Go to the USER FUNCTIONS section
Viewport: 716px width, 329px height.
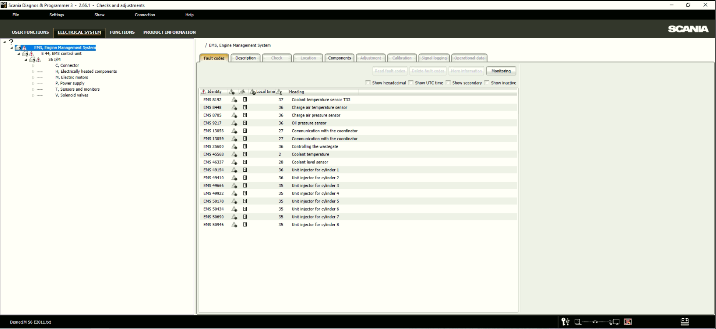[x=30, y=32]
